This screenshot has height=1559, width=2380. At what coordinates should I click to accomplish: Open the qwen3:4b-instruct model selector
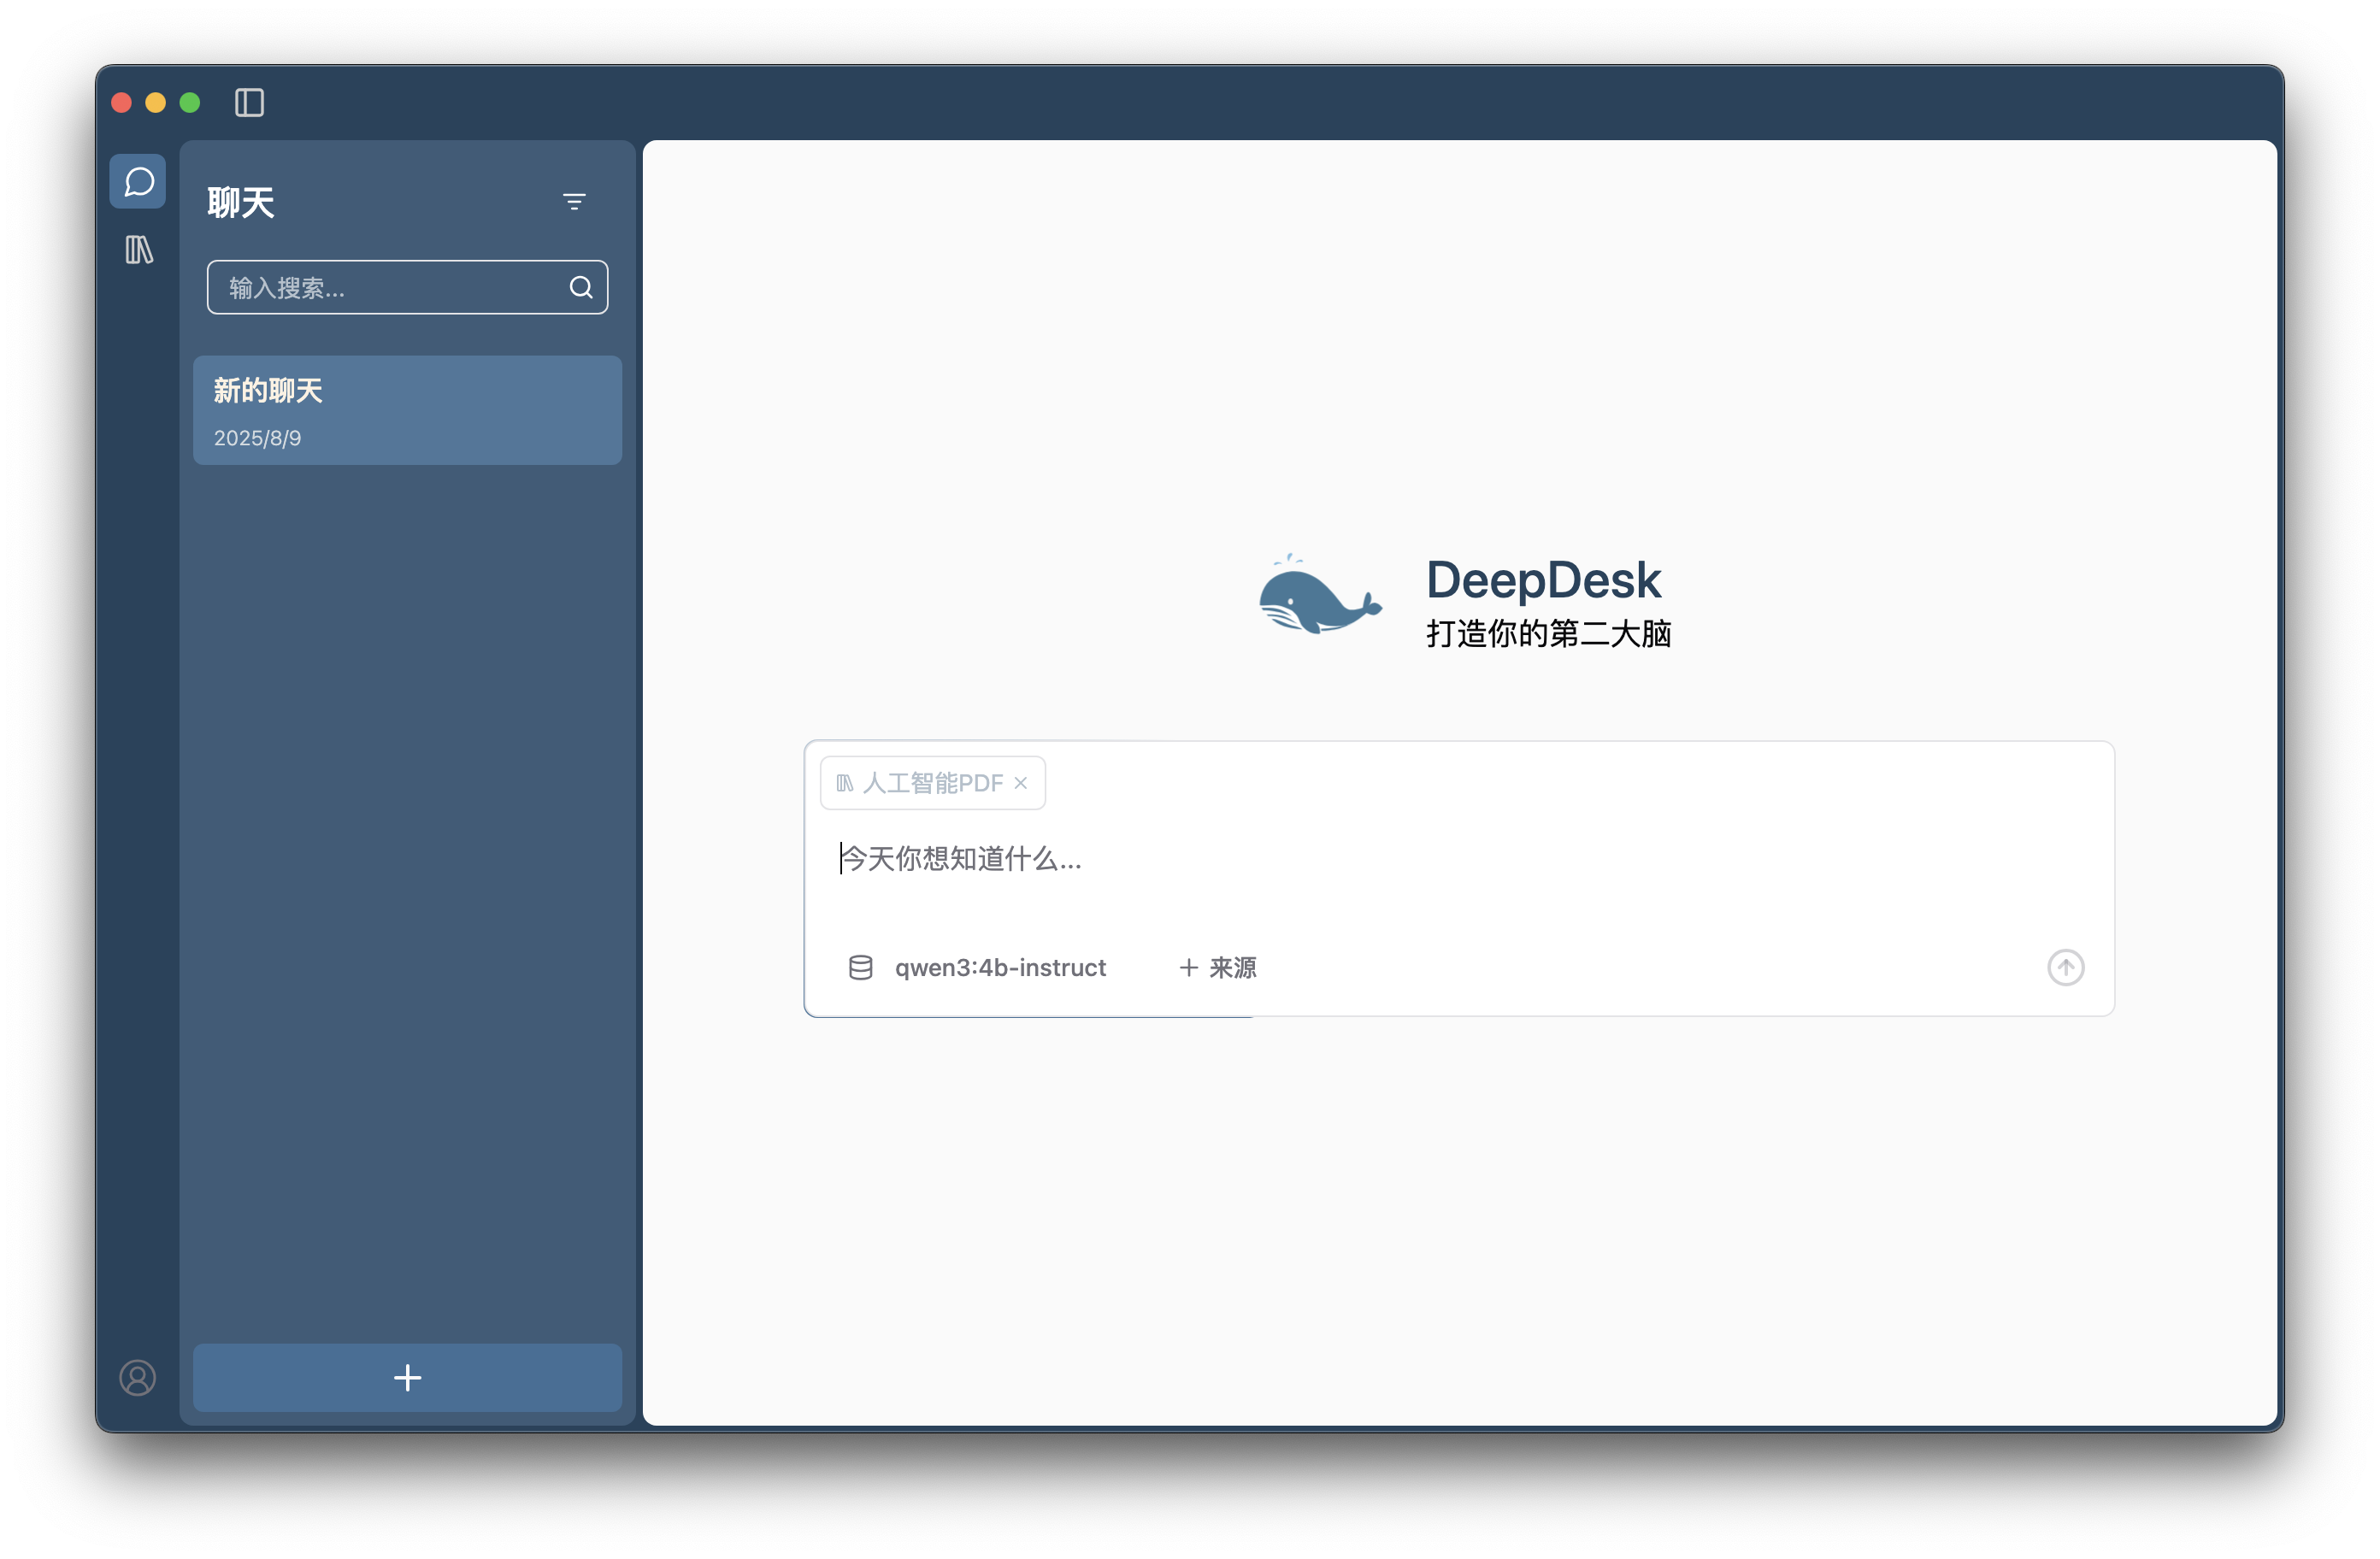click(x=999, y=967)
